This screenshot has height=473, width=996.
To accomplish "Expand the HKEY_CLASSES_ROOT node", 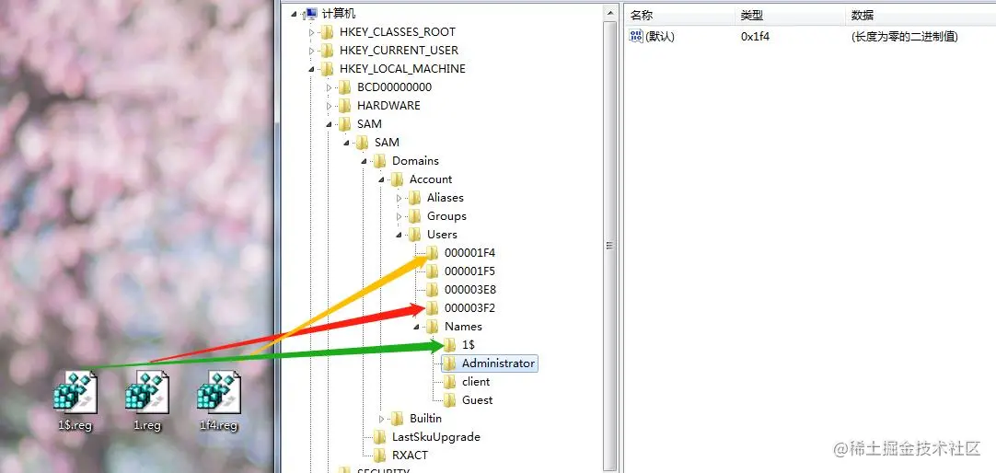I will 311,32.
